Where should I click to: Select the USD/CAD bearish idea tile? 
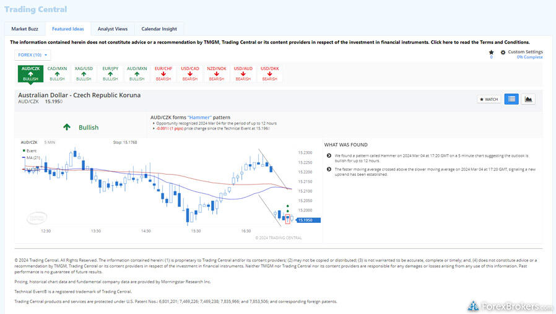(190, 74)
